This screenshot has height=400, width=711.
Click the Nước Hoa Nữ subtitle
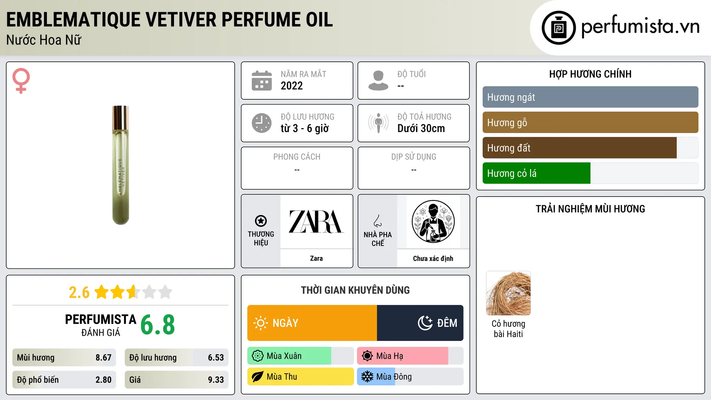44,40
